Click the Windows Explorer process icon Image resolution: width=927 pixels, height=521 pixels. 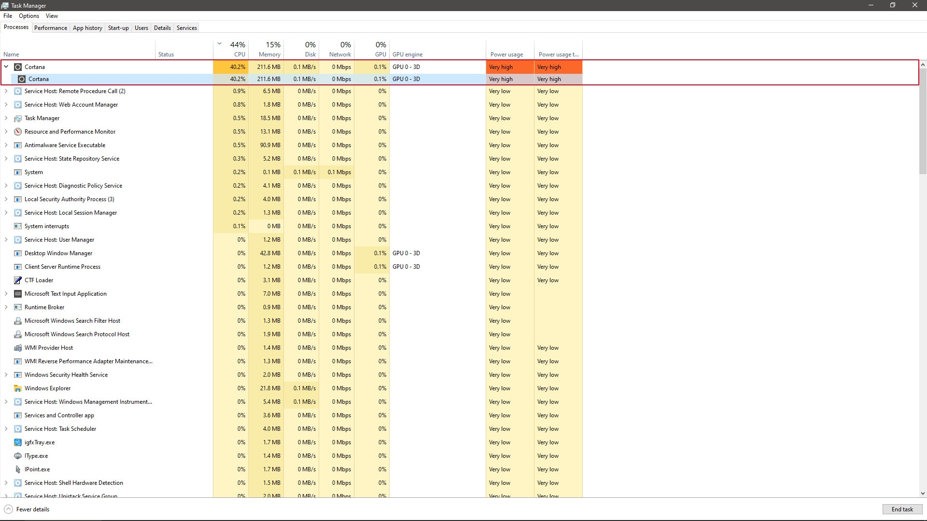[17, 388]
